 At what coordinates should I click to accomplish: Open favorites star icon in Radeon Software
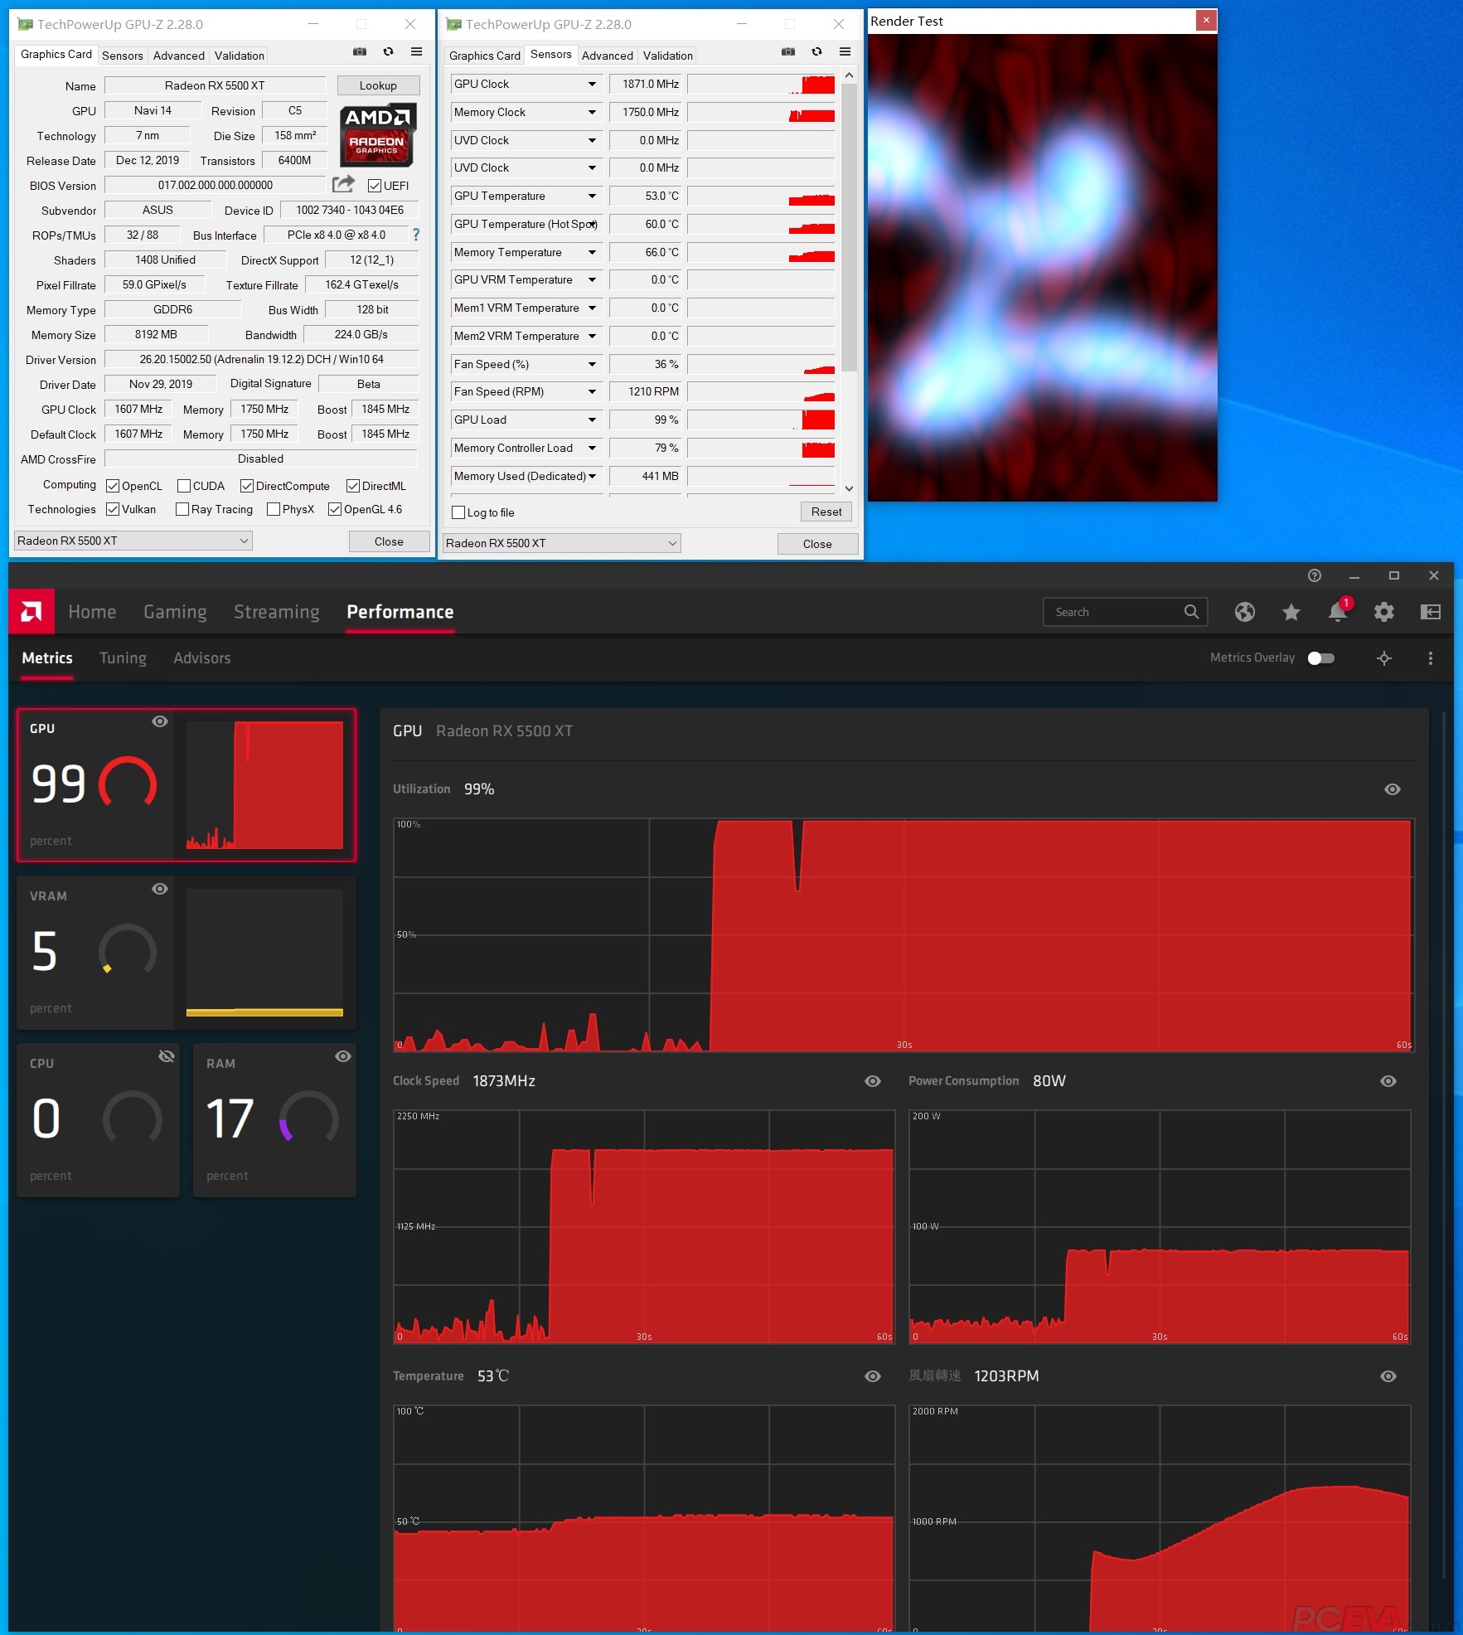click(1291, 612)
